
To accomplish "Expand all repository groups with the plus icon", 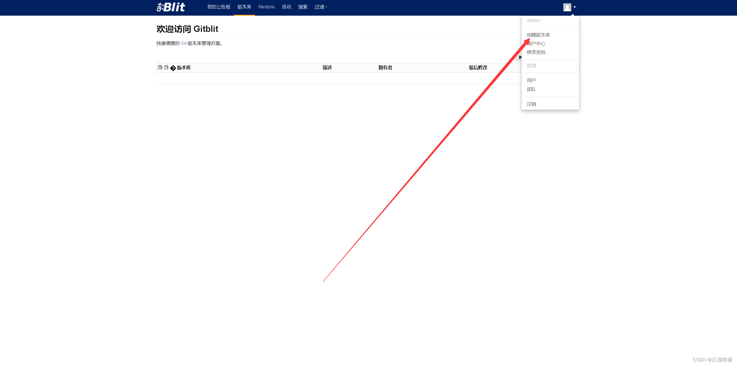I will [x=160, y=67].
